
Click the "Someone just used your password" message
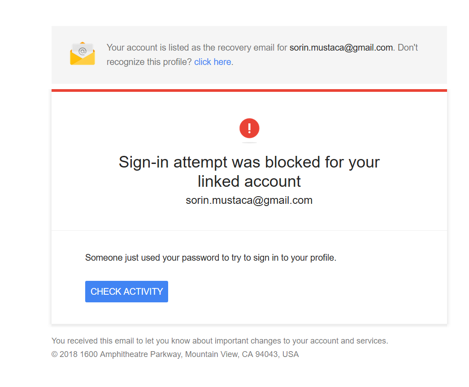pyautogui.click(x=211, y=258)
